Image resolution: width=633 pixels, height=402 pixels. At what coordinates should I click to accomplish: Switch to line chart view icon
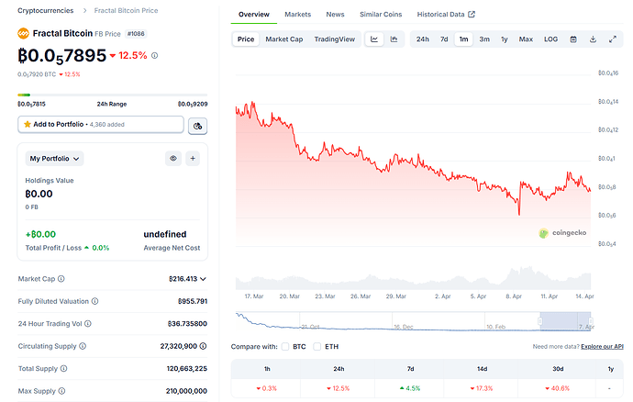[x=374, y=39]
